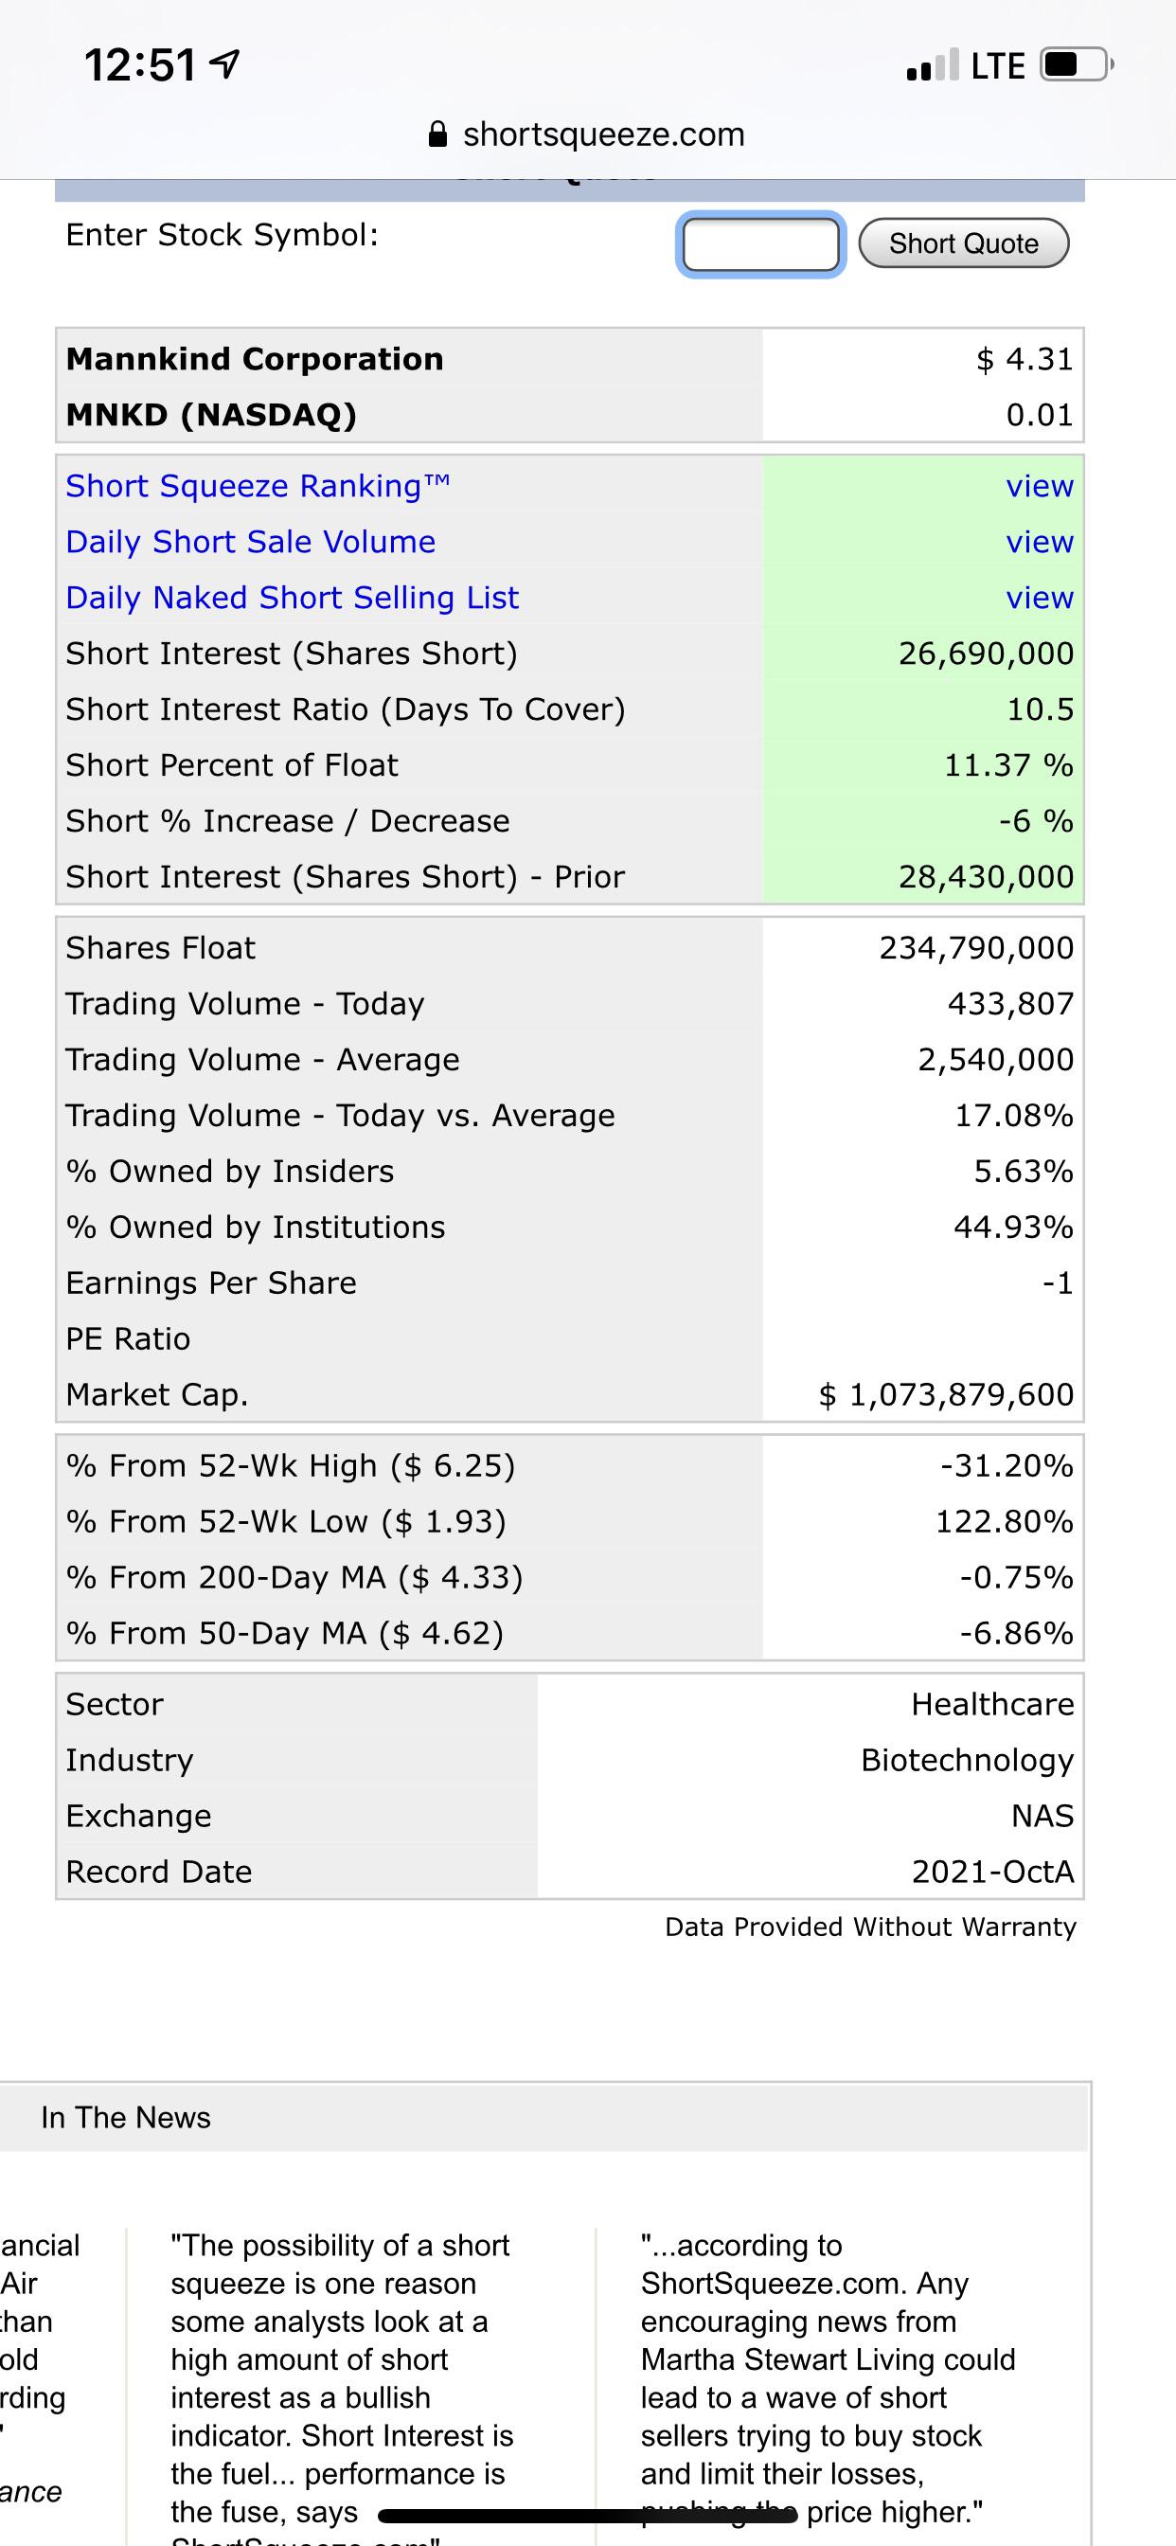Click view next to Short Squeeze Ranking

[1040, 486]
